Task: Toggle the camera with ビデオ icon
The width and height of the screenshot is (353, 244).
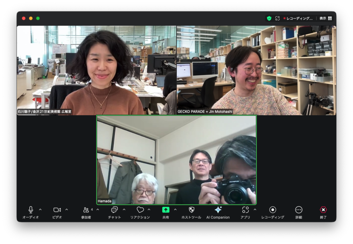Action: 57,210
